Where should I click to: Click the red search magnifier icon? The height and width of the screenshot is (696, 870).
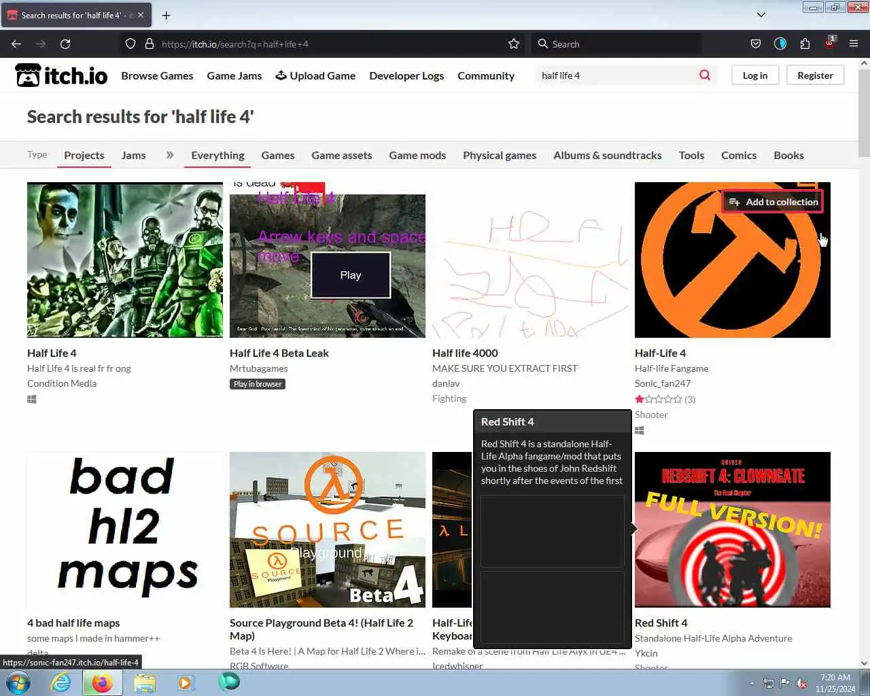tap(705, 75)
